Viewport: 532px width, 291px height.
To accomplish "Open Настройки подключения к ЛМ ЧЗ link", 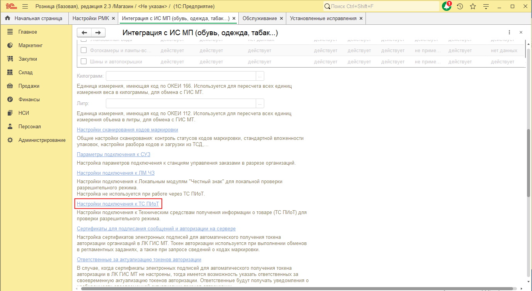I will [x=116, y=173].
